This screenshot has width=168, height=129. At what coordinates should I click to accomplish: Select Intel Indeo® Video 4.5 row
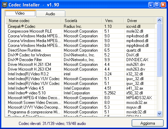click(x=81, y=88)
